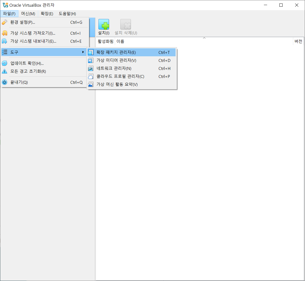Click the network manager icon
This screenshot has width=305, height=281.
(91, 69)
